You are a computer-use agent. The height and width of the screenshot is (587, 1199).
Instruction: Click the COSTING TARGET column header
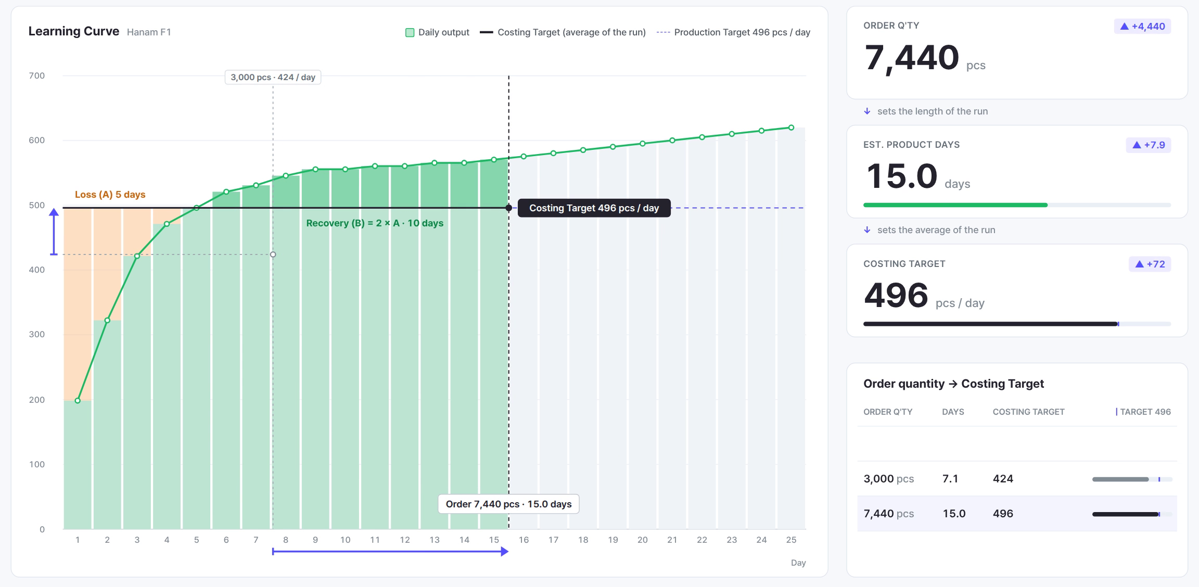pyautogui.click(x=1028, y=412)
